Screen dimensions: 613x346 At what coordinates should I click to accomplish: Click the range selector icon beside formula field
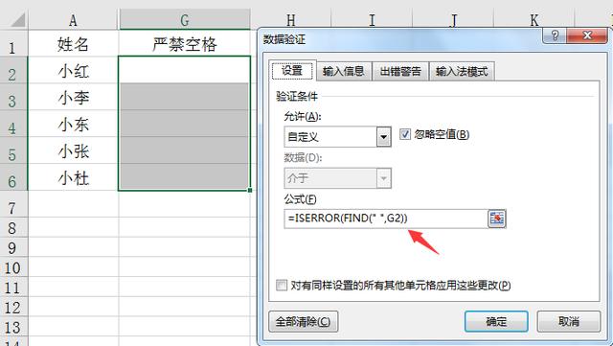point(496,219)
